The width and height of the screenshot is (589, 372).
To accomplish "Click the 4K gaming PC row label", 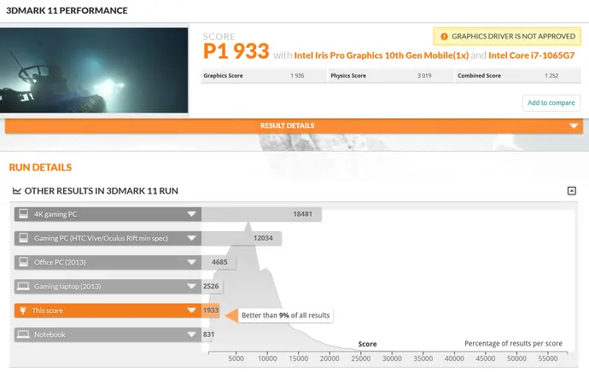I will (x=55, y=214).
